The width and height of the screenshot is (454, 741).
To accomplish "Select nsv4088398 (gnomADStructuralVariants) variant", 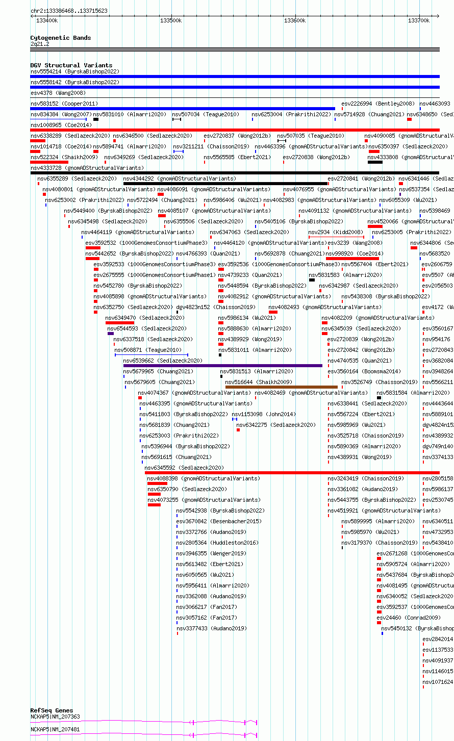I will [x=204, y=478].
